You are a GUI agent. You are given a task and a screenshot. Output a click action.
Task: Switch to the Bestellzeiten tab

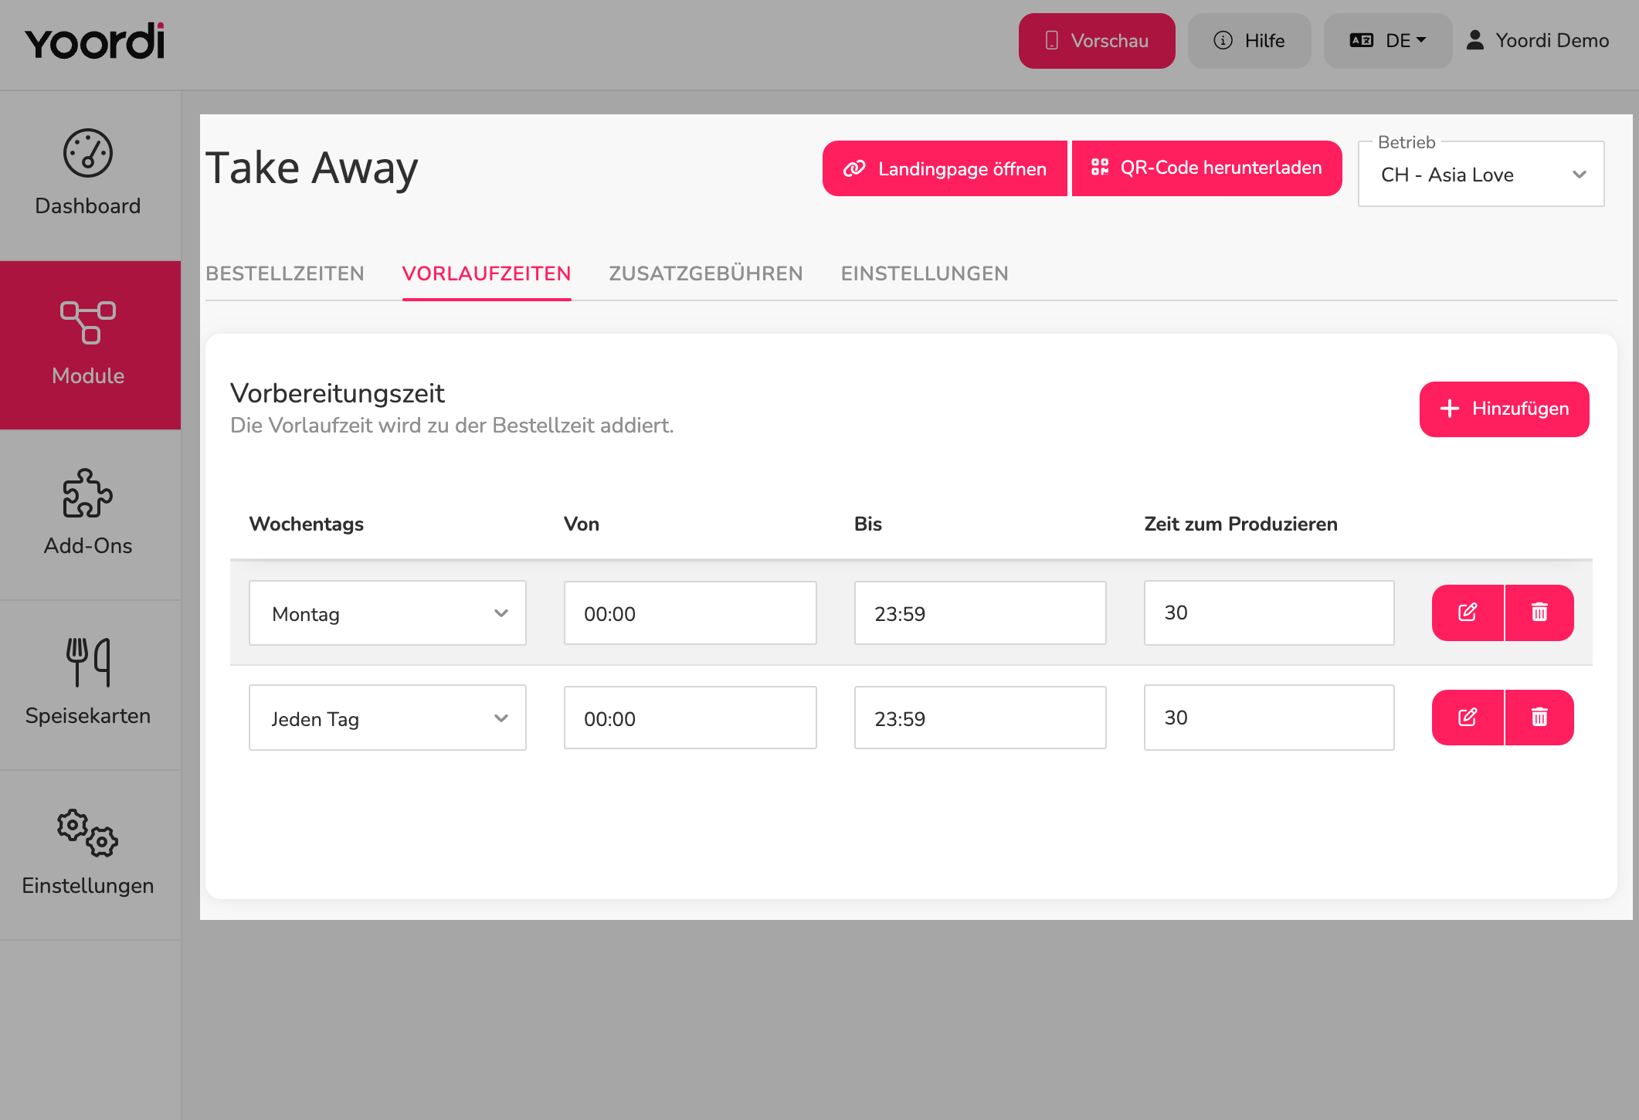click(285, 273)
